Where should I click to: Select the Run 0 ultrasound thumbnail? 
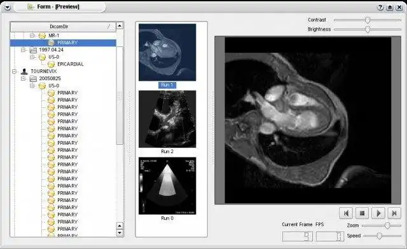pos(167,185)
